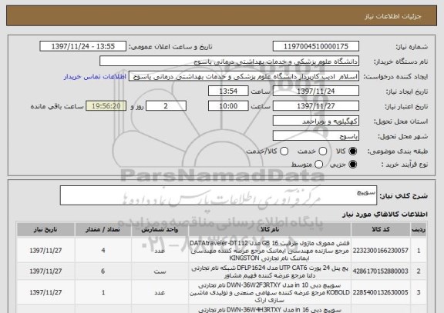Screen dimensions: 444x313
Task: Click product code 2285400132630005
Action: (381, 292)
